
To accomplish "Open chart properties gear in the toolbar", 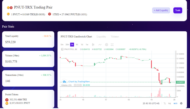I will point(107,45).
